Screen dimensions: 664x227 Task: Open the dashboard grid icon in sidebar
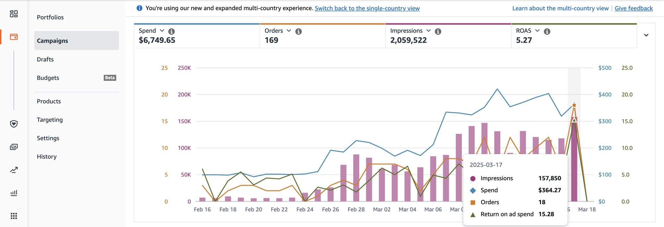pyautogui.click(x=14, y=14)
